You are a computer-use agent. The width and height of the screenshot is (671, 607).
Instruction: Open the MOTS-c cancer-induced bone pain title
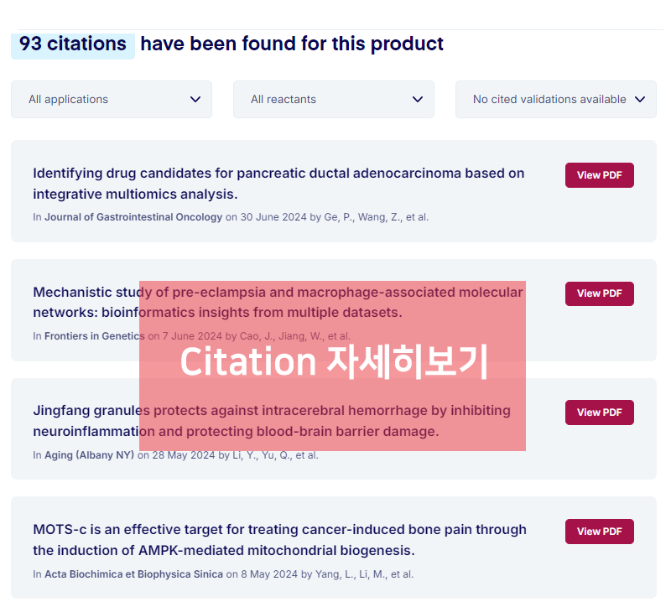point(279,540)
